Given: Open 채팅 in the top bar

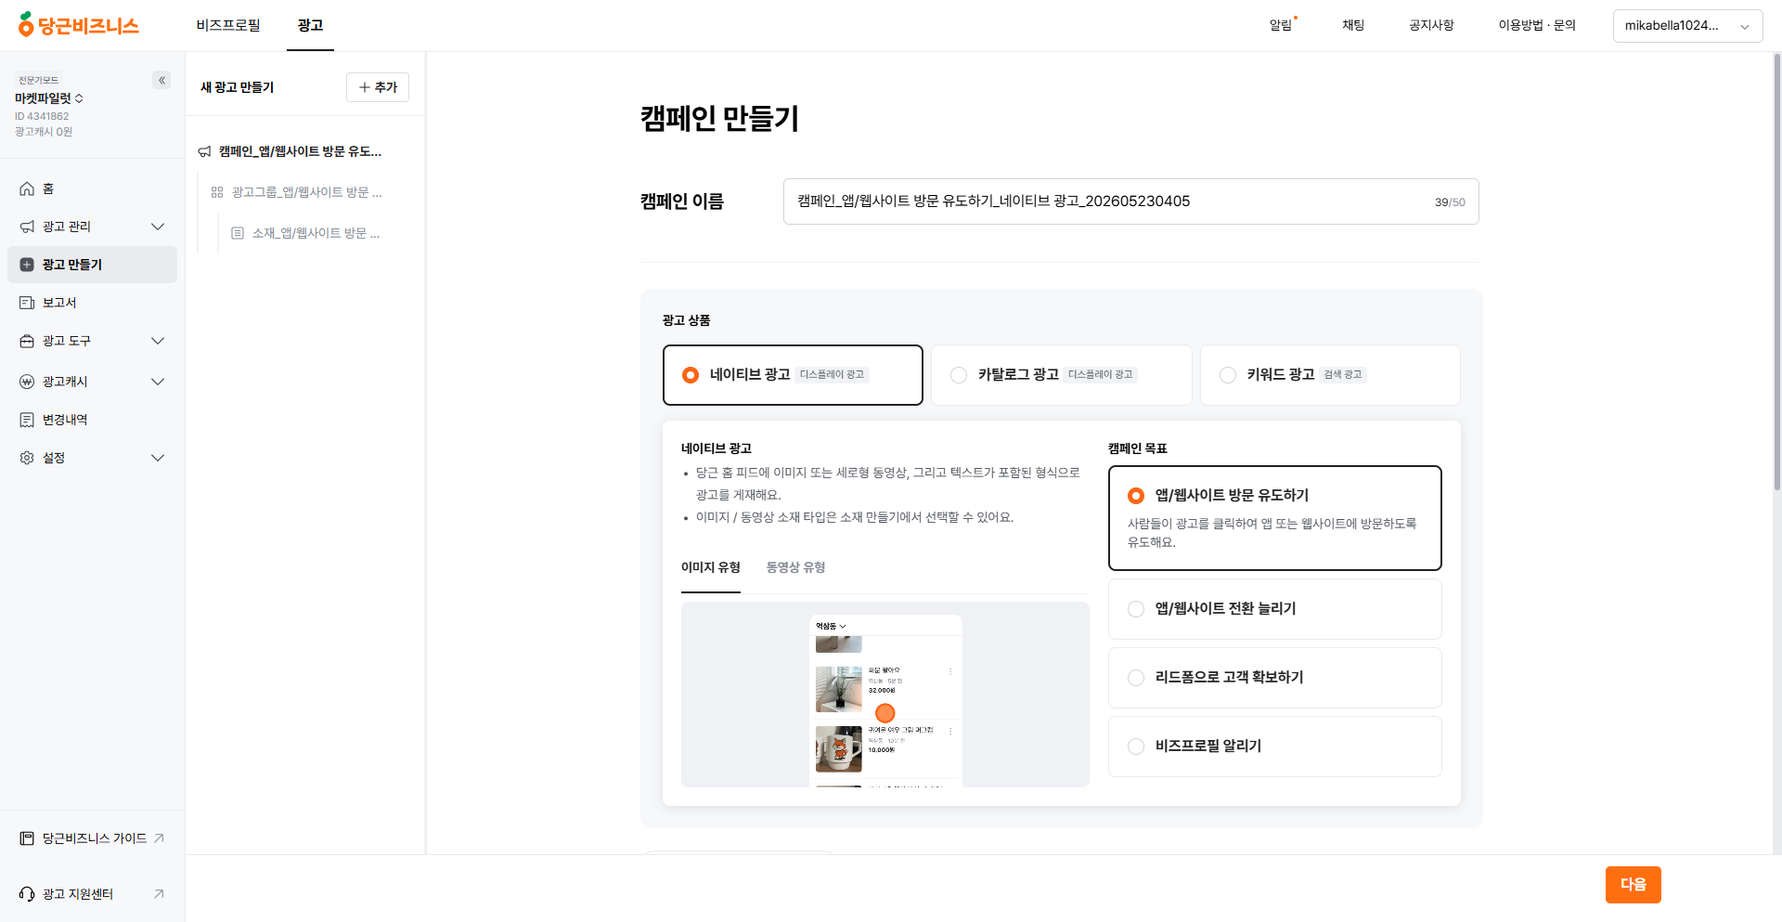Looking at the screenshot, I should point(1353,25).
